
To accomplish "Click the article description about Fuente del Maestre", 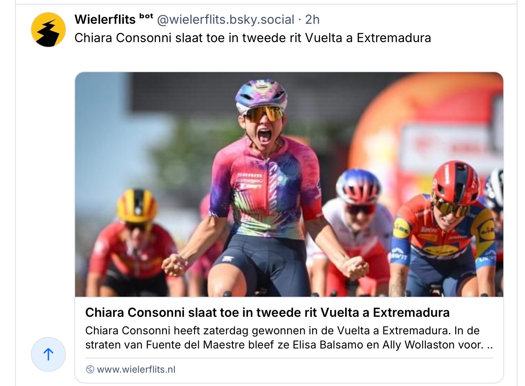I will point(289,338).
